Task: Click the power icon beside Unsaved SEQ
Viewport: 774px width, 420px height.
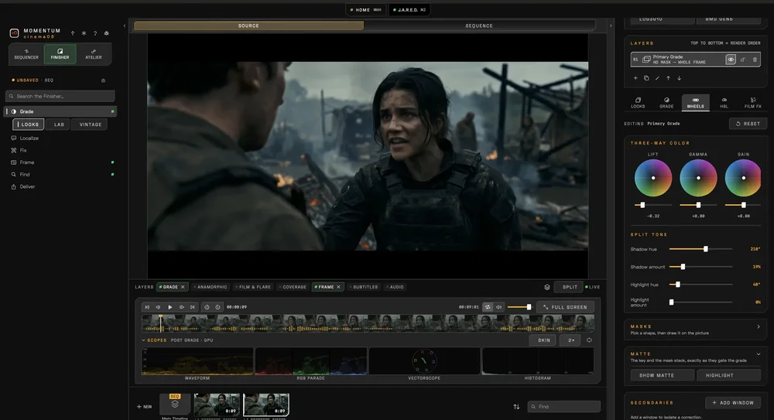Action: point(103,80)
